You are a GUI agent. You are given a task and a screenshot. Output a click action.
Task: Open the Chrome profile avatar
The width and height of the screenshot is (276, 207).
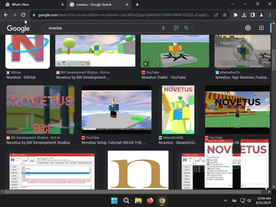[x=261, y=15]
